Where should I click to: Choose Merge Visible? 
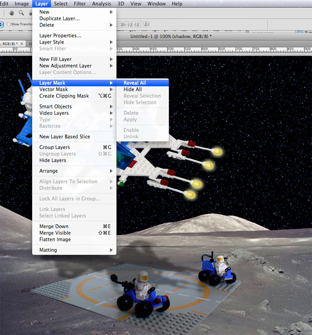[74, 233]
